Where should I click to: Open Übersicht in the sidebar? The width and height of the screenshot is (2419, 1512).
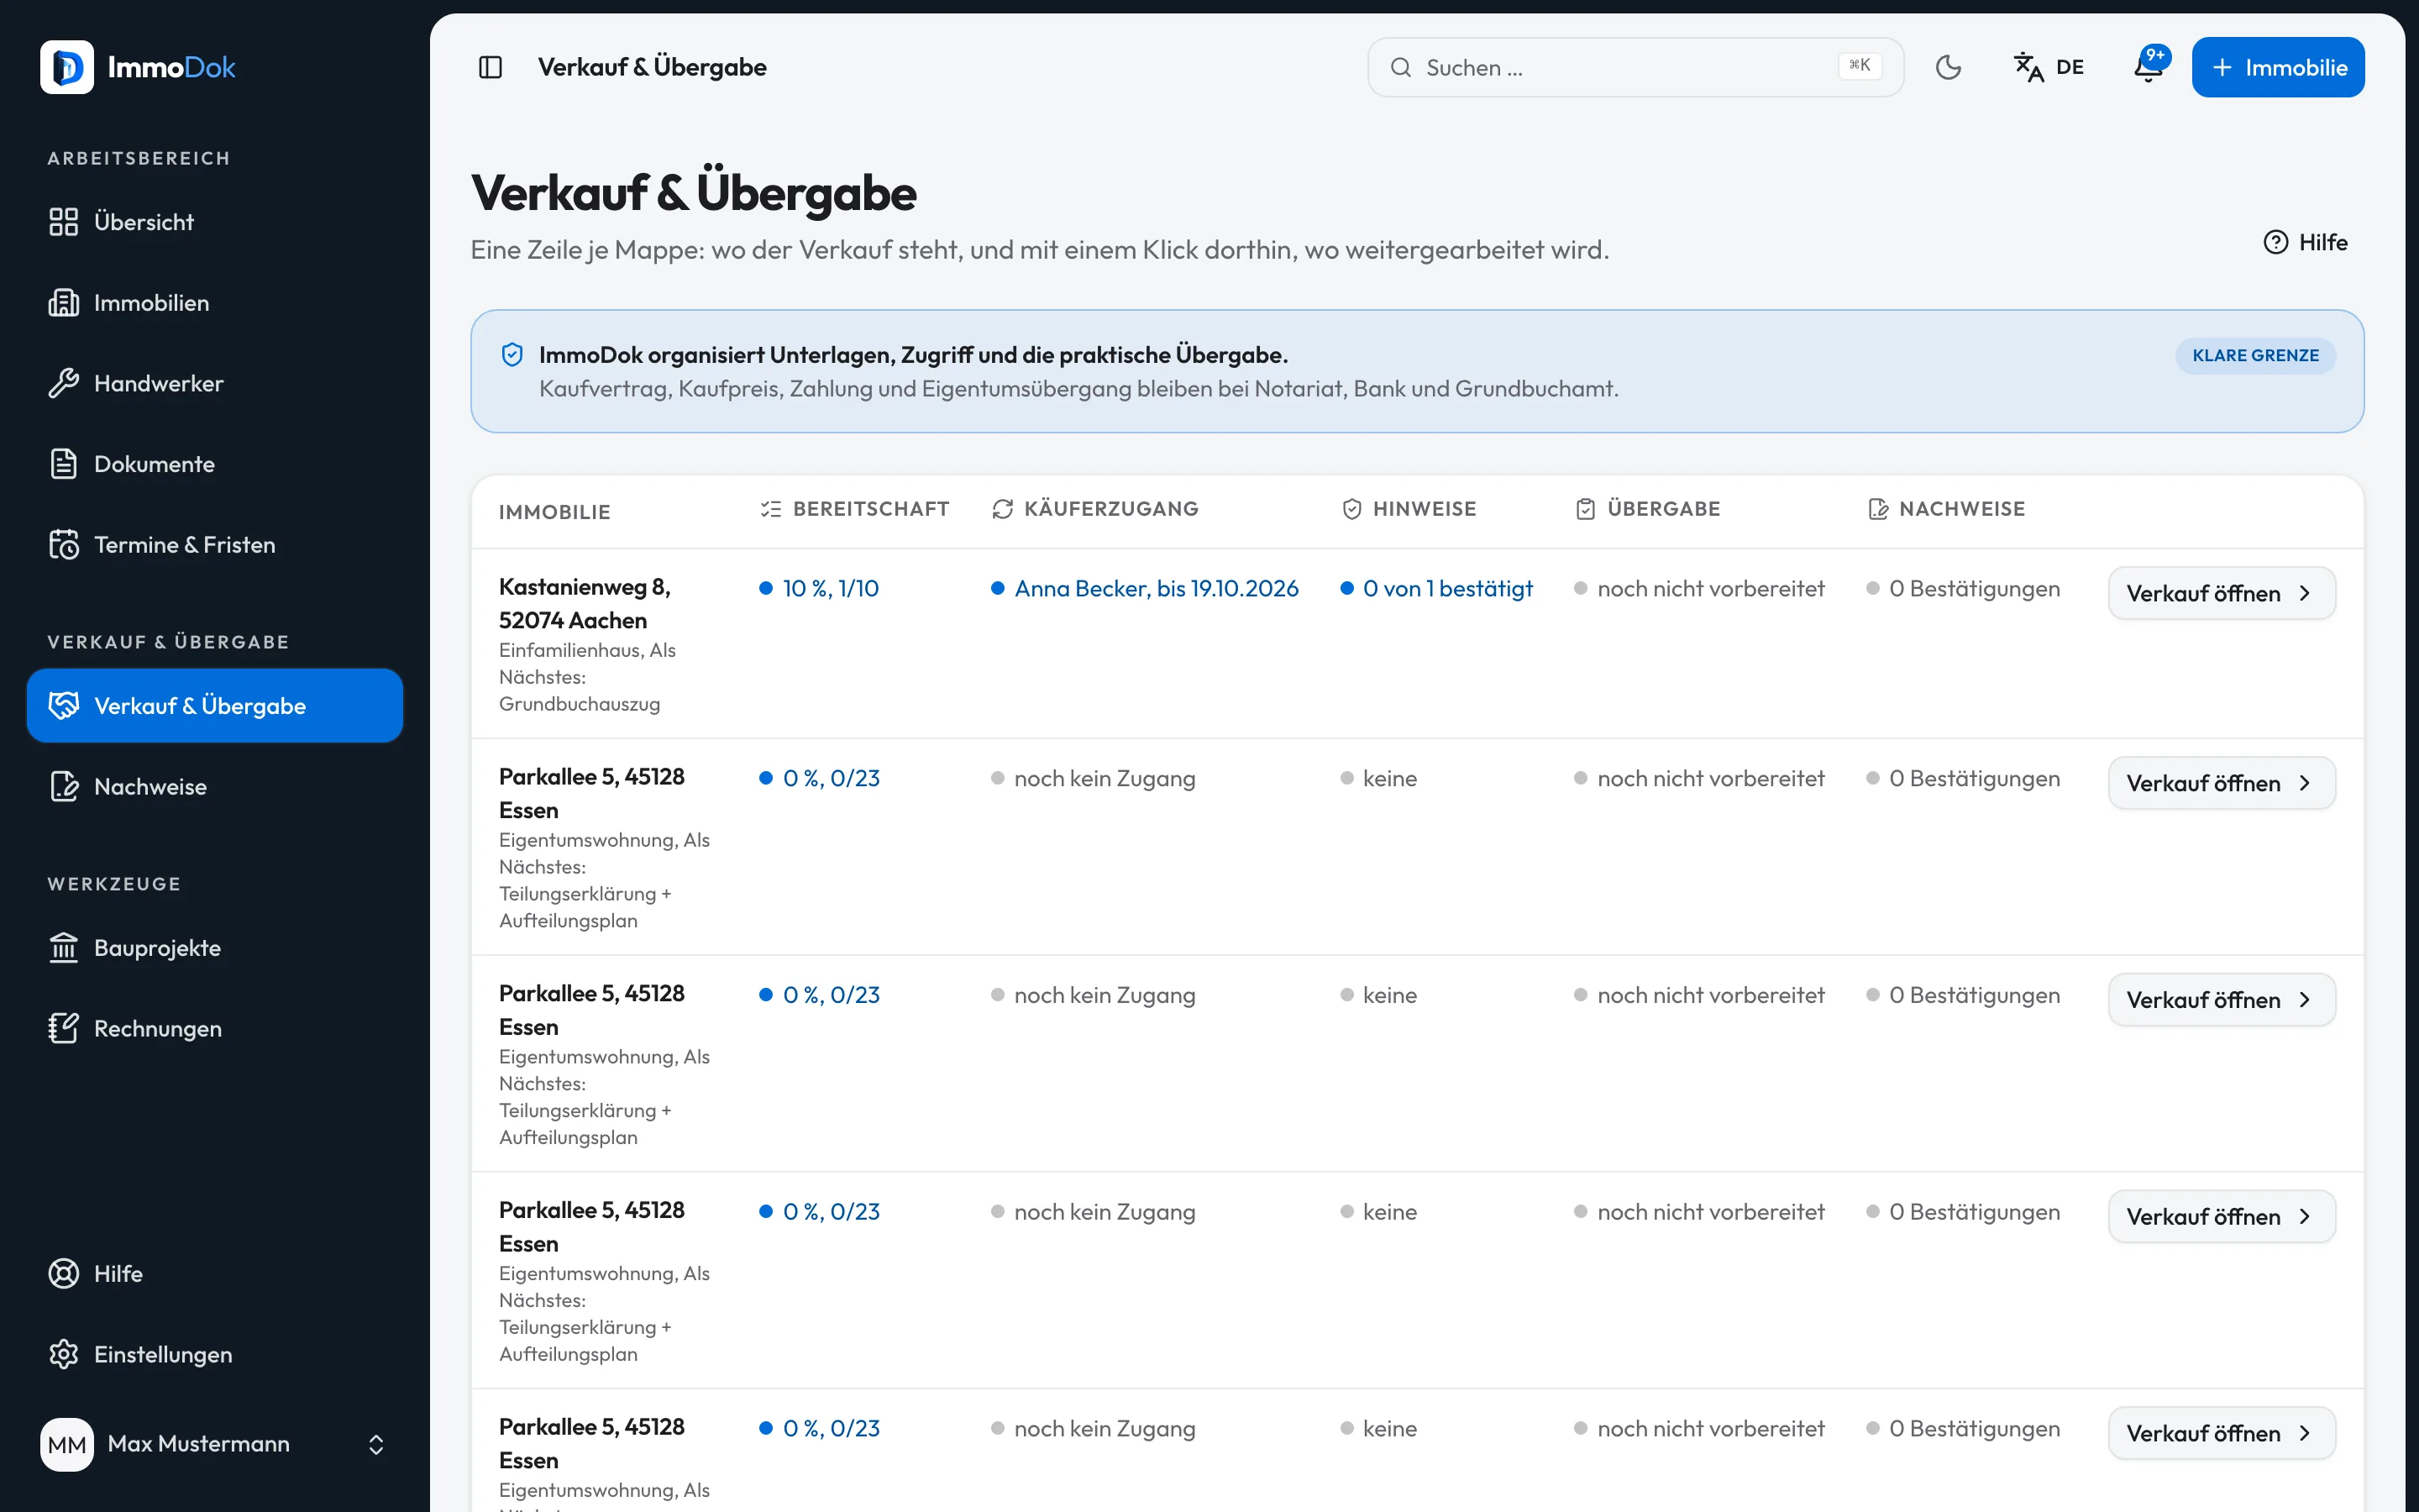(215, 222)
